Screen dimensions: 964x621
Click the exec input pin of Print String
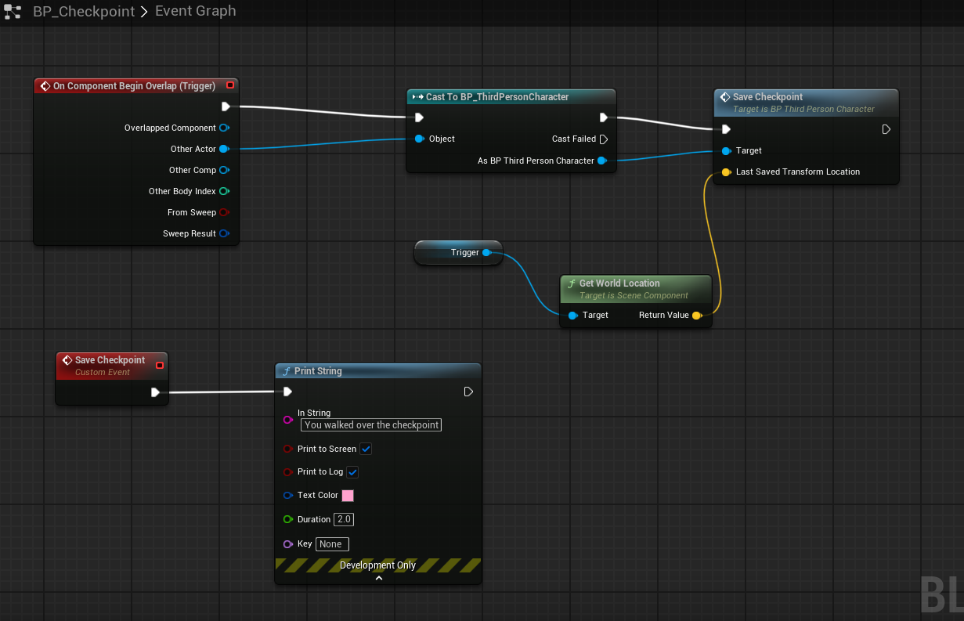(287, 392)
